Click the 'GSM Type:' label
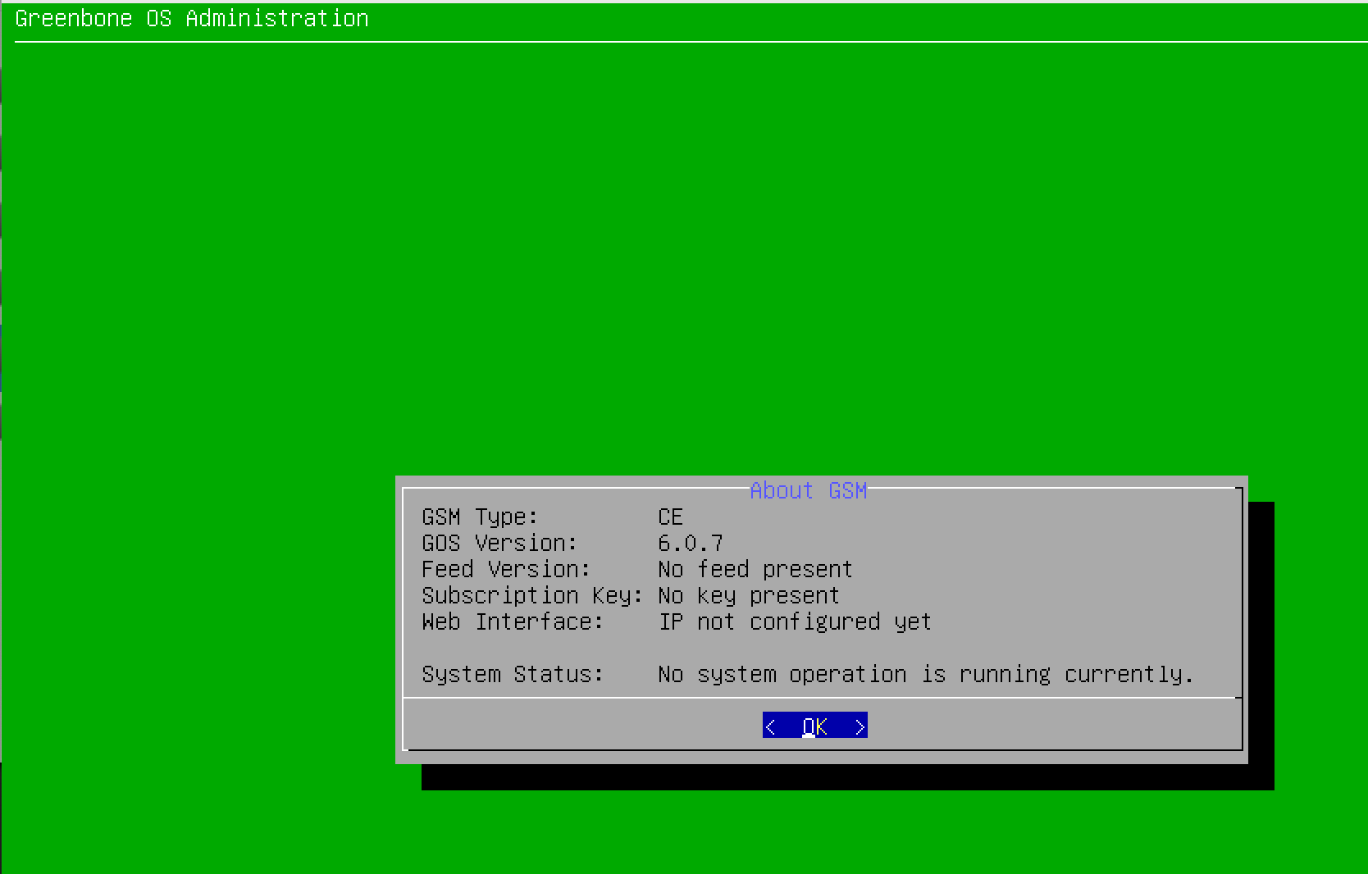 point(480,517)
